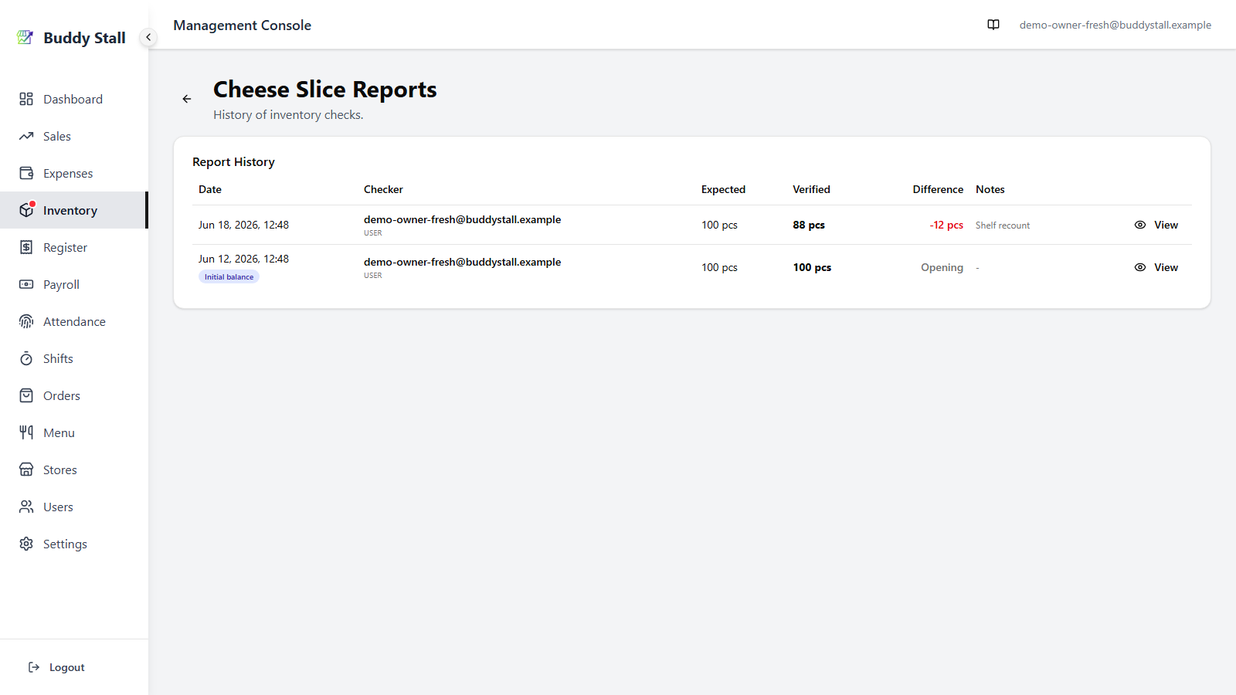This screenshot has width=1236, height=695.
Task: Click the Payroll banknote icon
Action: 26,284
